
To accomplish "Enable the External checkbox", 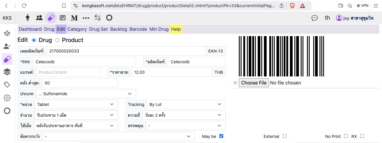I will (285, 136).
